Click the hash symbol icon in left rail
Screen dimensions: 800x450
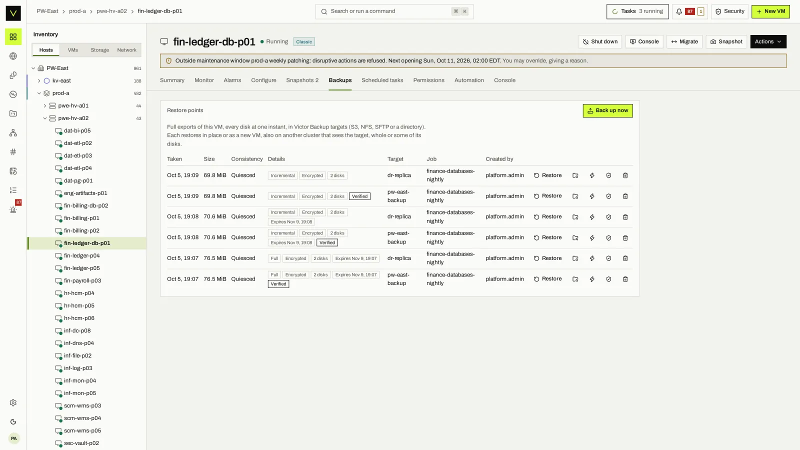pos(13,152)
